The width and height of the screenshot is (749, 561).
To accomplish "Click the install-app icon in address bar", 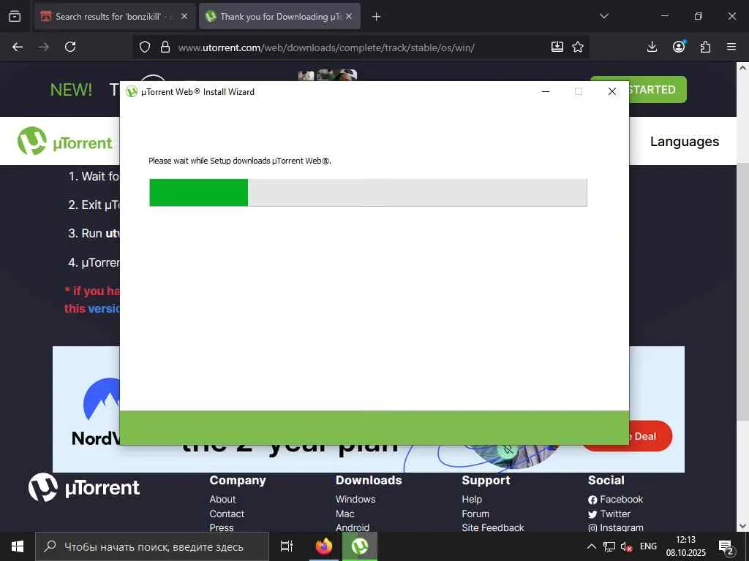I will pos(557,47).
